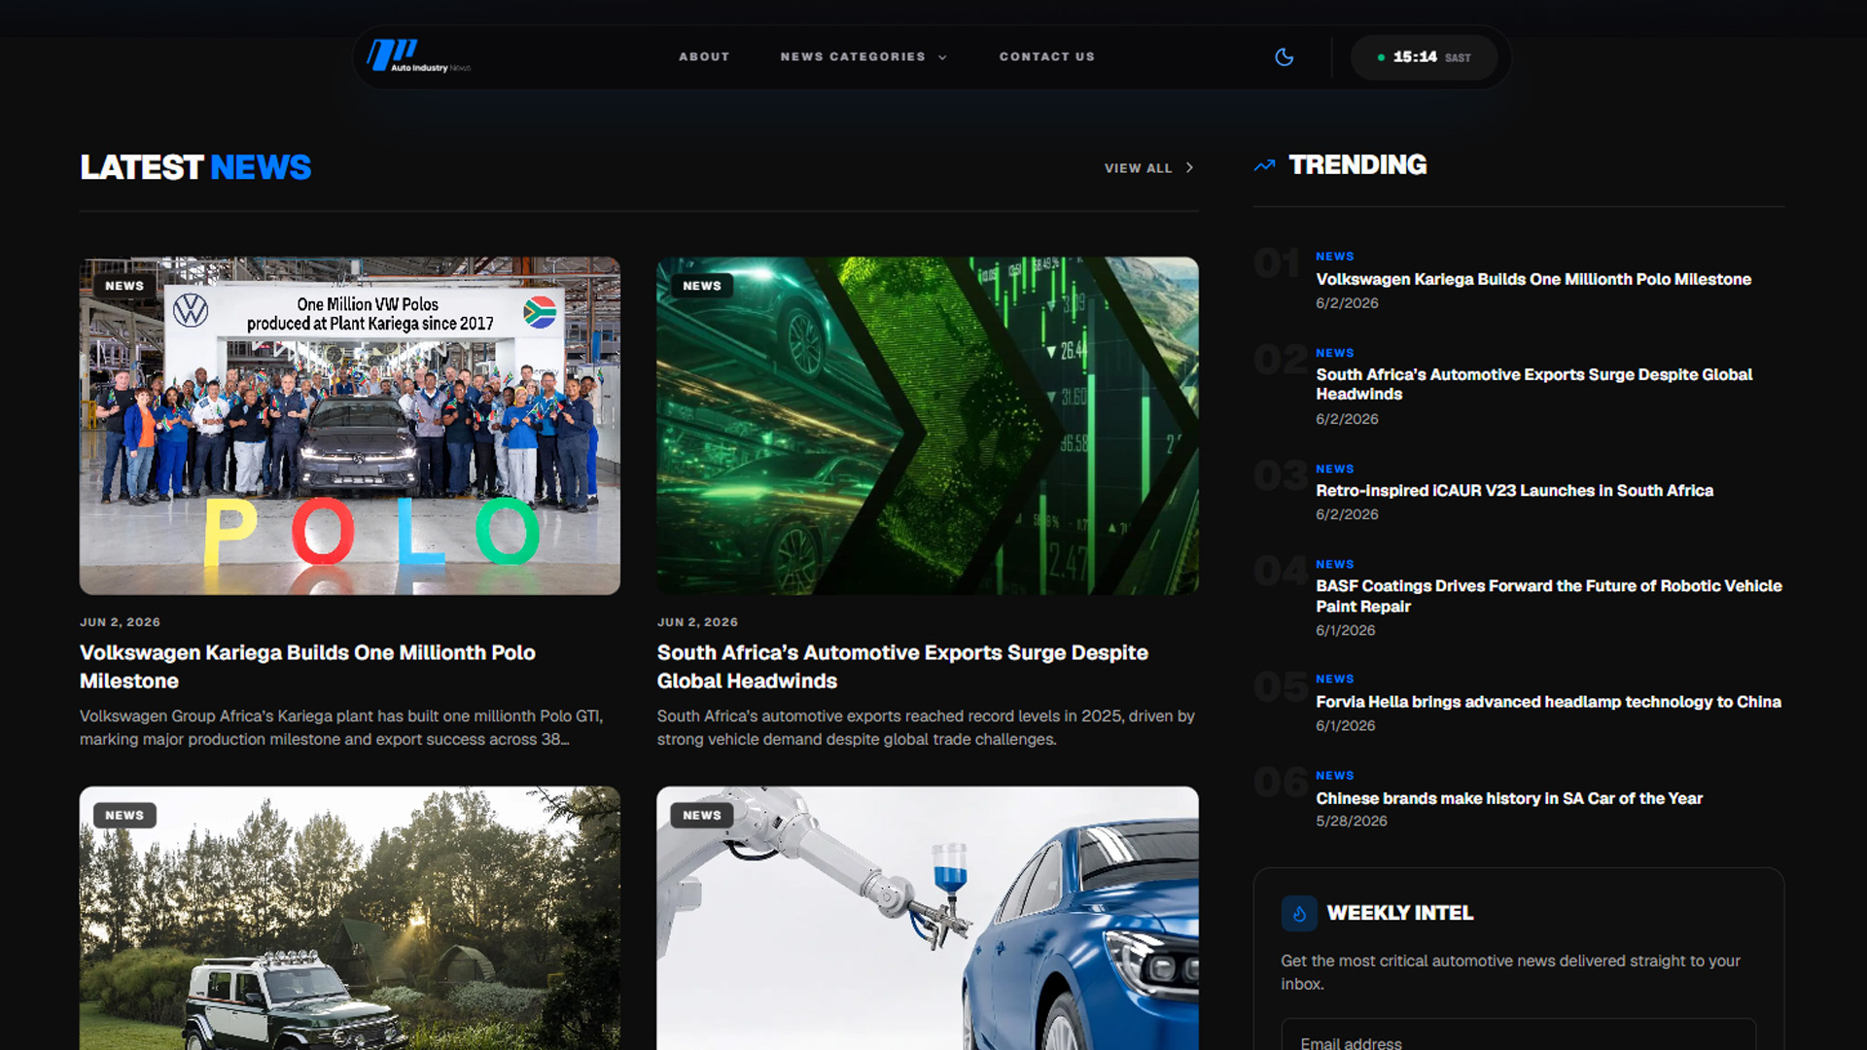
Task: Toggle dark mode with the moon icon
Action: coord(1284,57)
